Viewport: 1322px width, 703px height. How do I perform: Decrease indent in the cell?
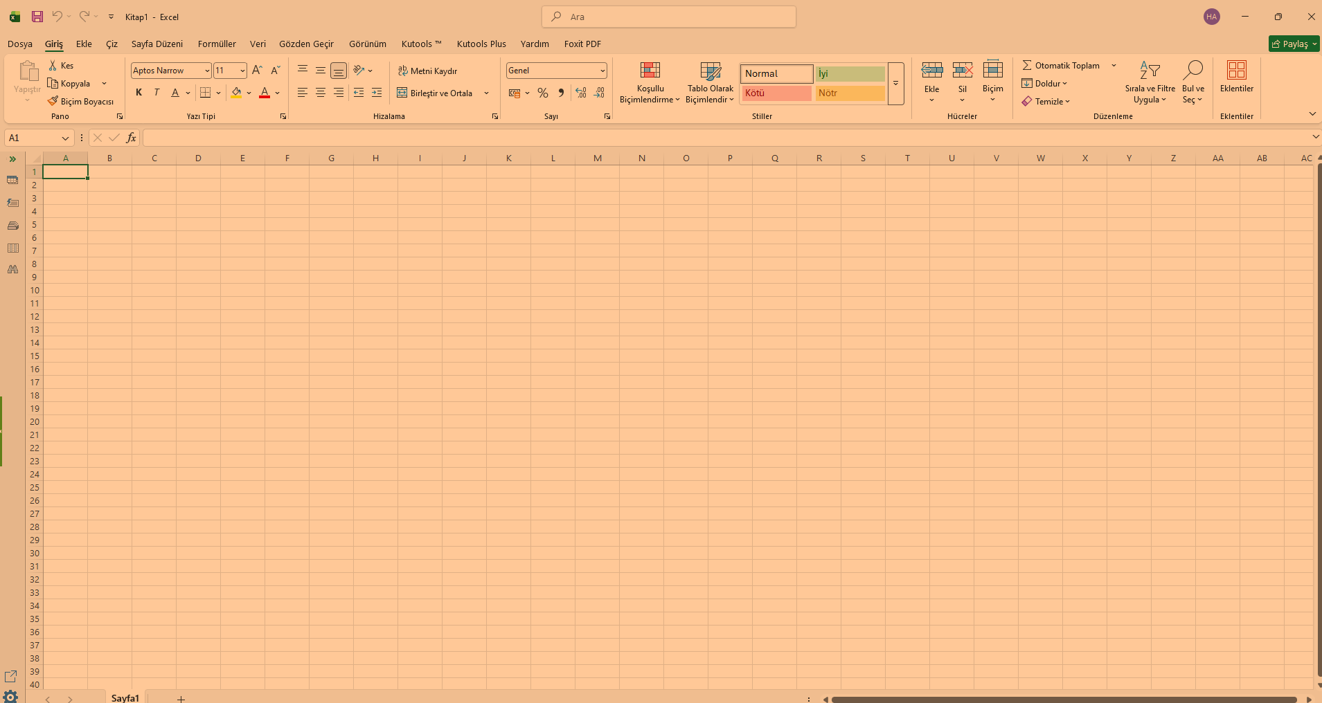359,93
